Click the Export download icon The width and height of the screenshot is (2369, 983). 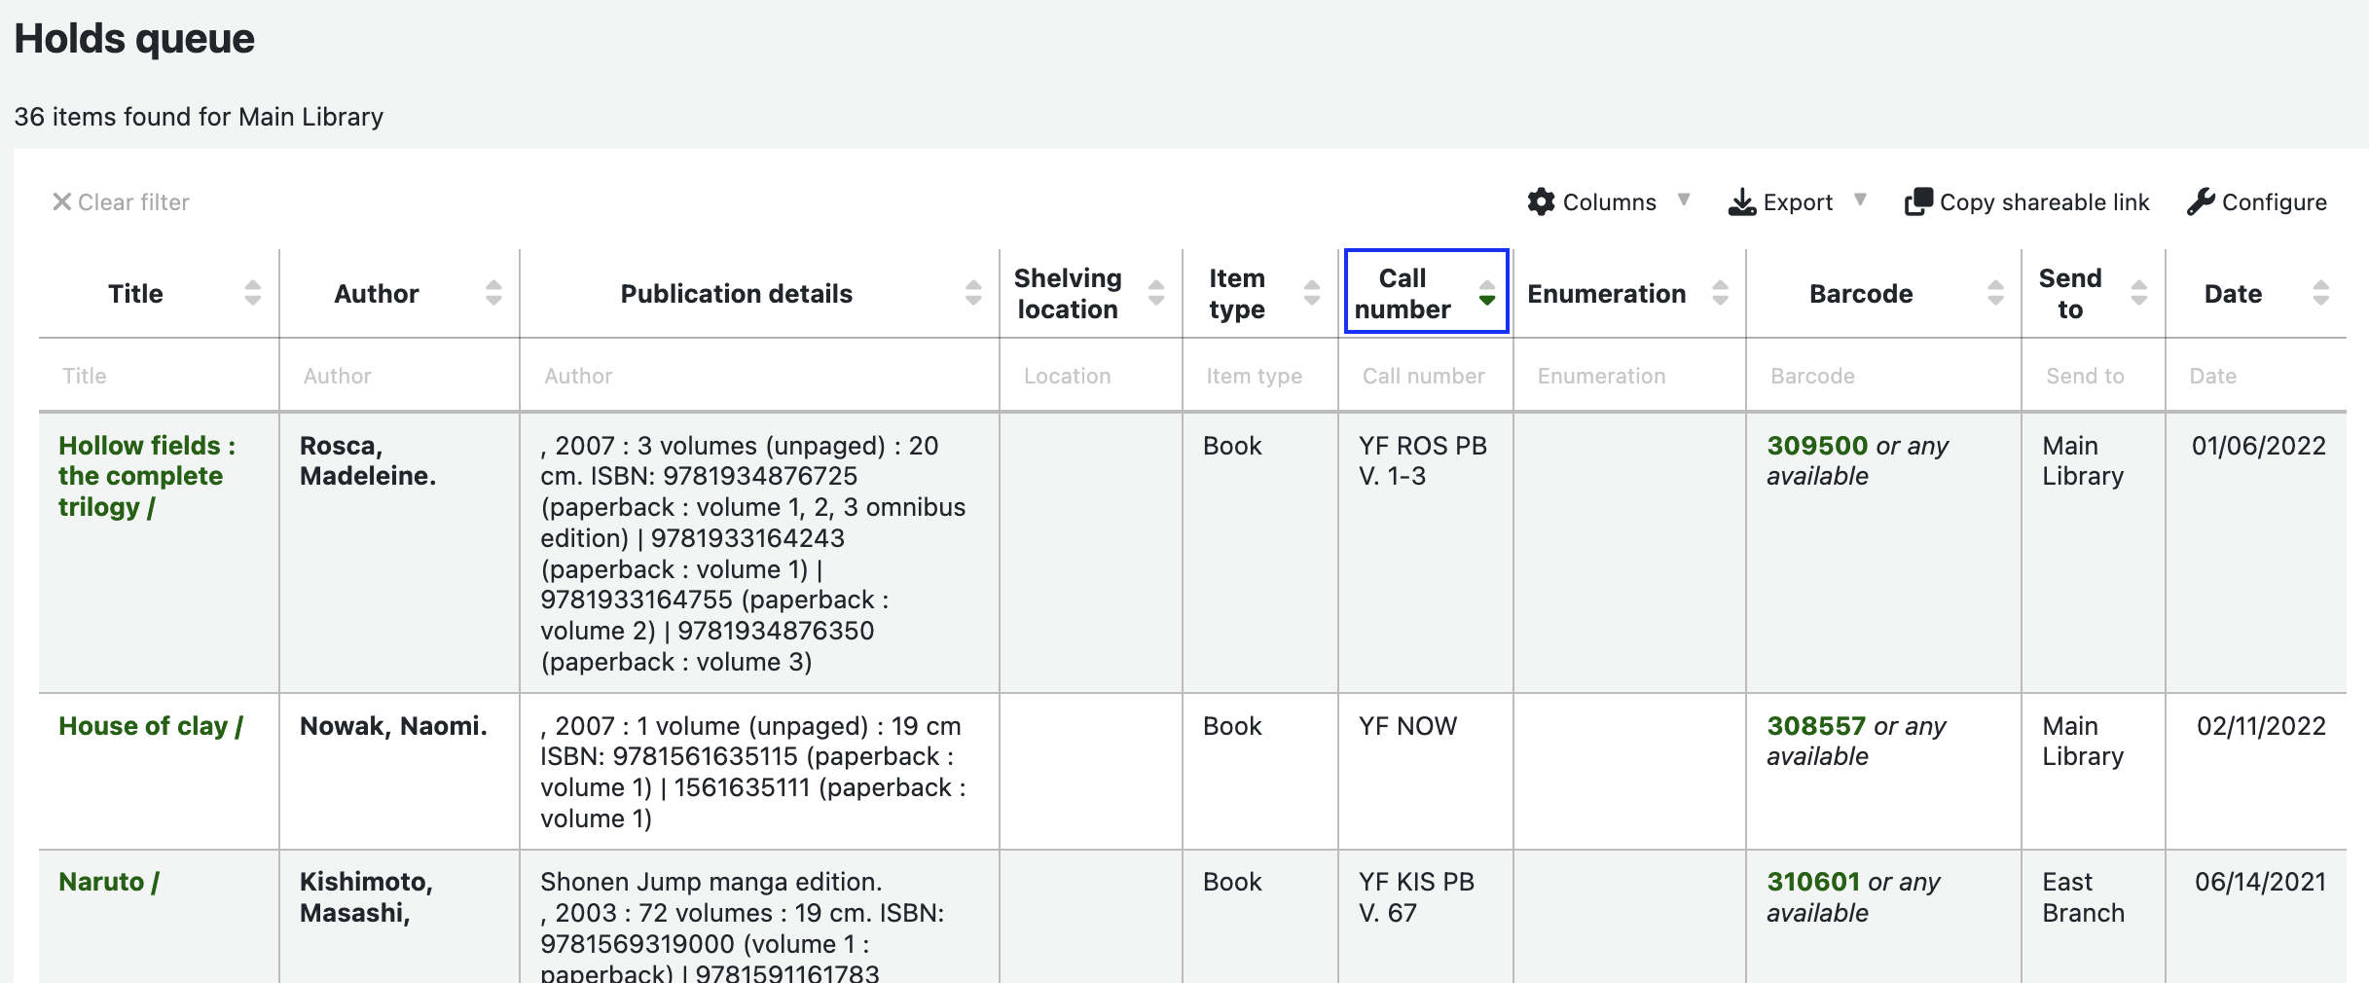pyautogui.click(x=1741, y=201)
